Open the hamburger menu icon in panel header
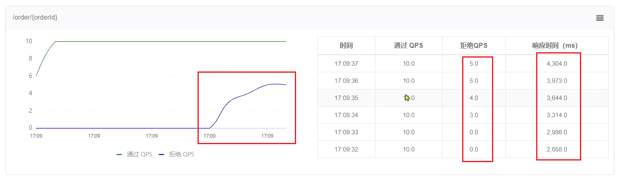Image resolution: width=620 pixels, height=185 pixels. click(x=600, y=18)
